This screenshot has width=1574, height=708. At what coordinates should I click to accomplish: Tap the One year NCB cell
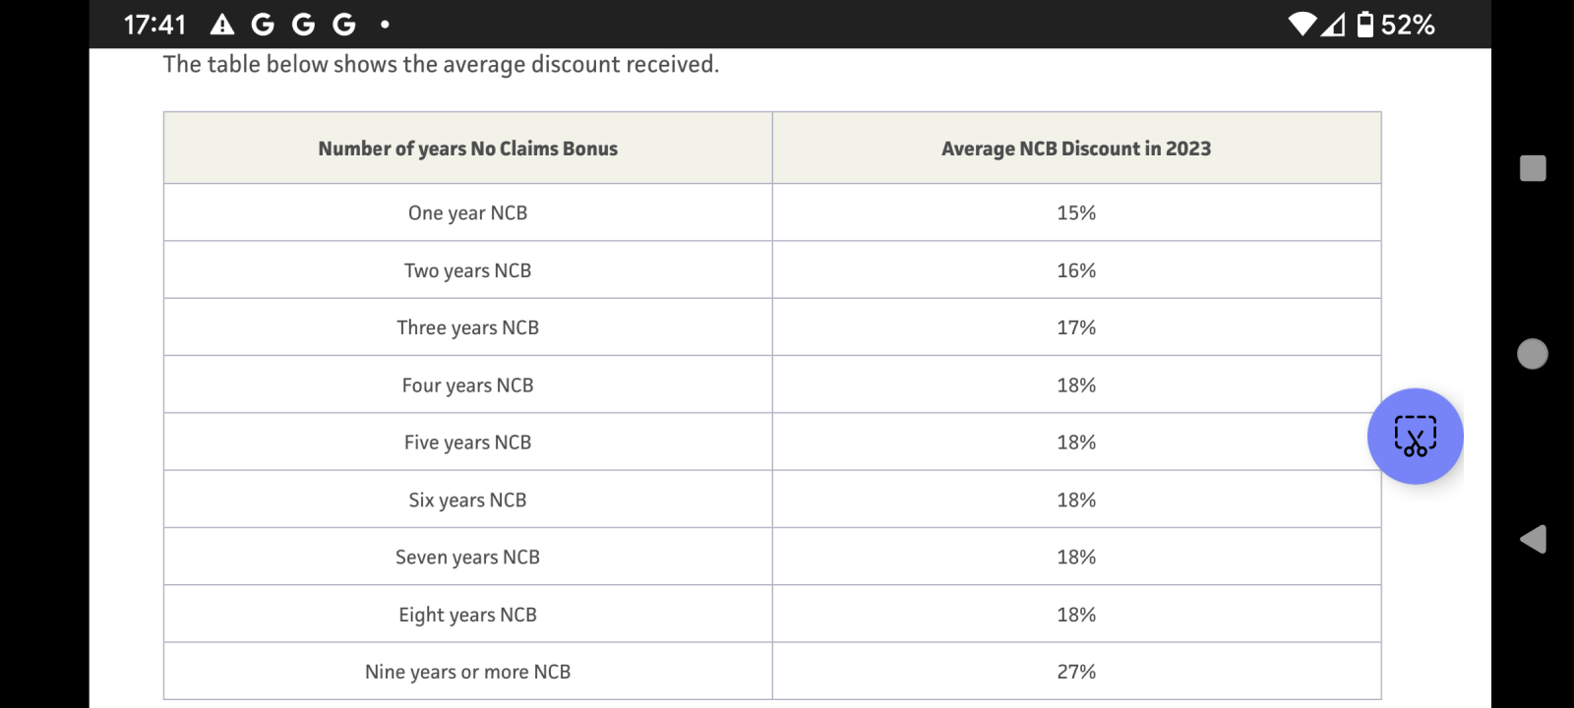tap(468, 212)
